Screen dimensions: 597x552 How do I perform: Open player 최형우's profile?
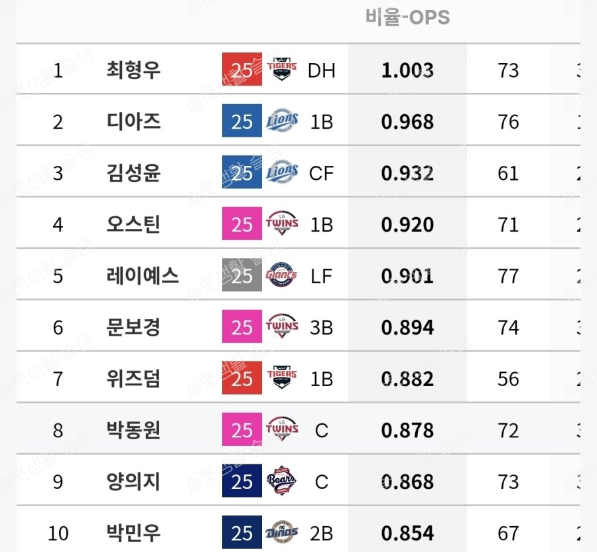tap(133, 70)
